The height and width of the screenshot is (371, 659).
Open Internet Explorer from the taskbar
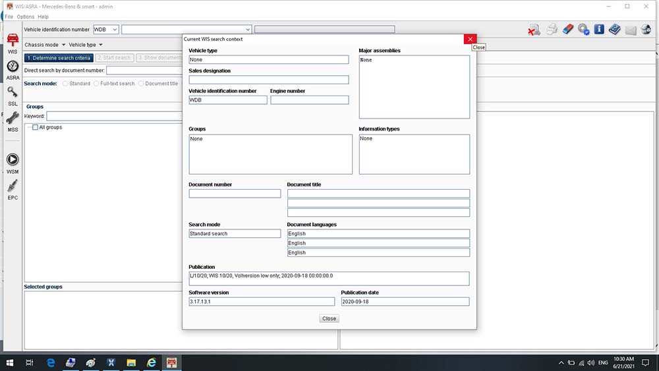point(152,362)
